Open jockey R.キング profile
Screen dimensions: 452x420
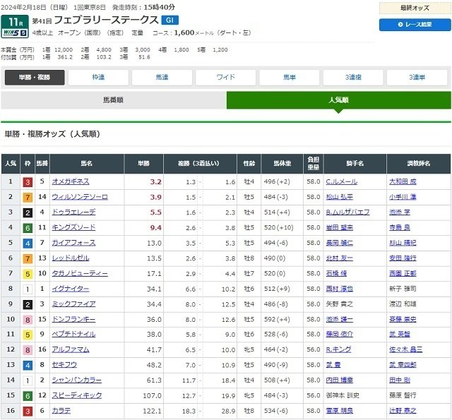coord(339,349)
